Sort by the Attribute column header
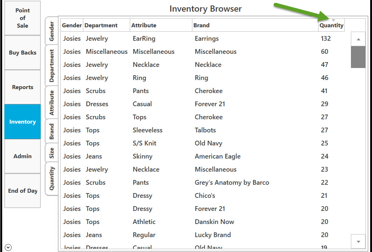This screenshot has height=252, width=372. [161, 25]
